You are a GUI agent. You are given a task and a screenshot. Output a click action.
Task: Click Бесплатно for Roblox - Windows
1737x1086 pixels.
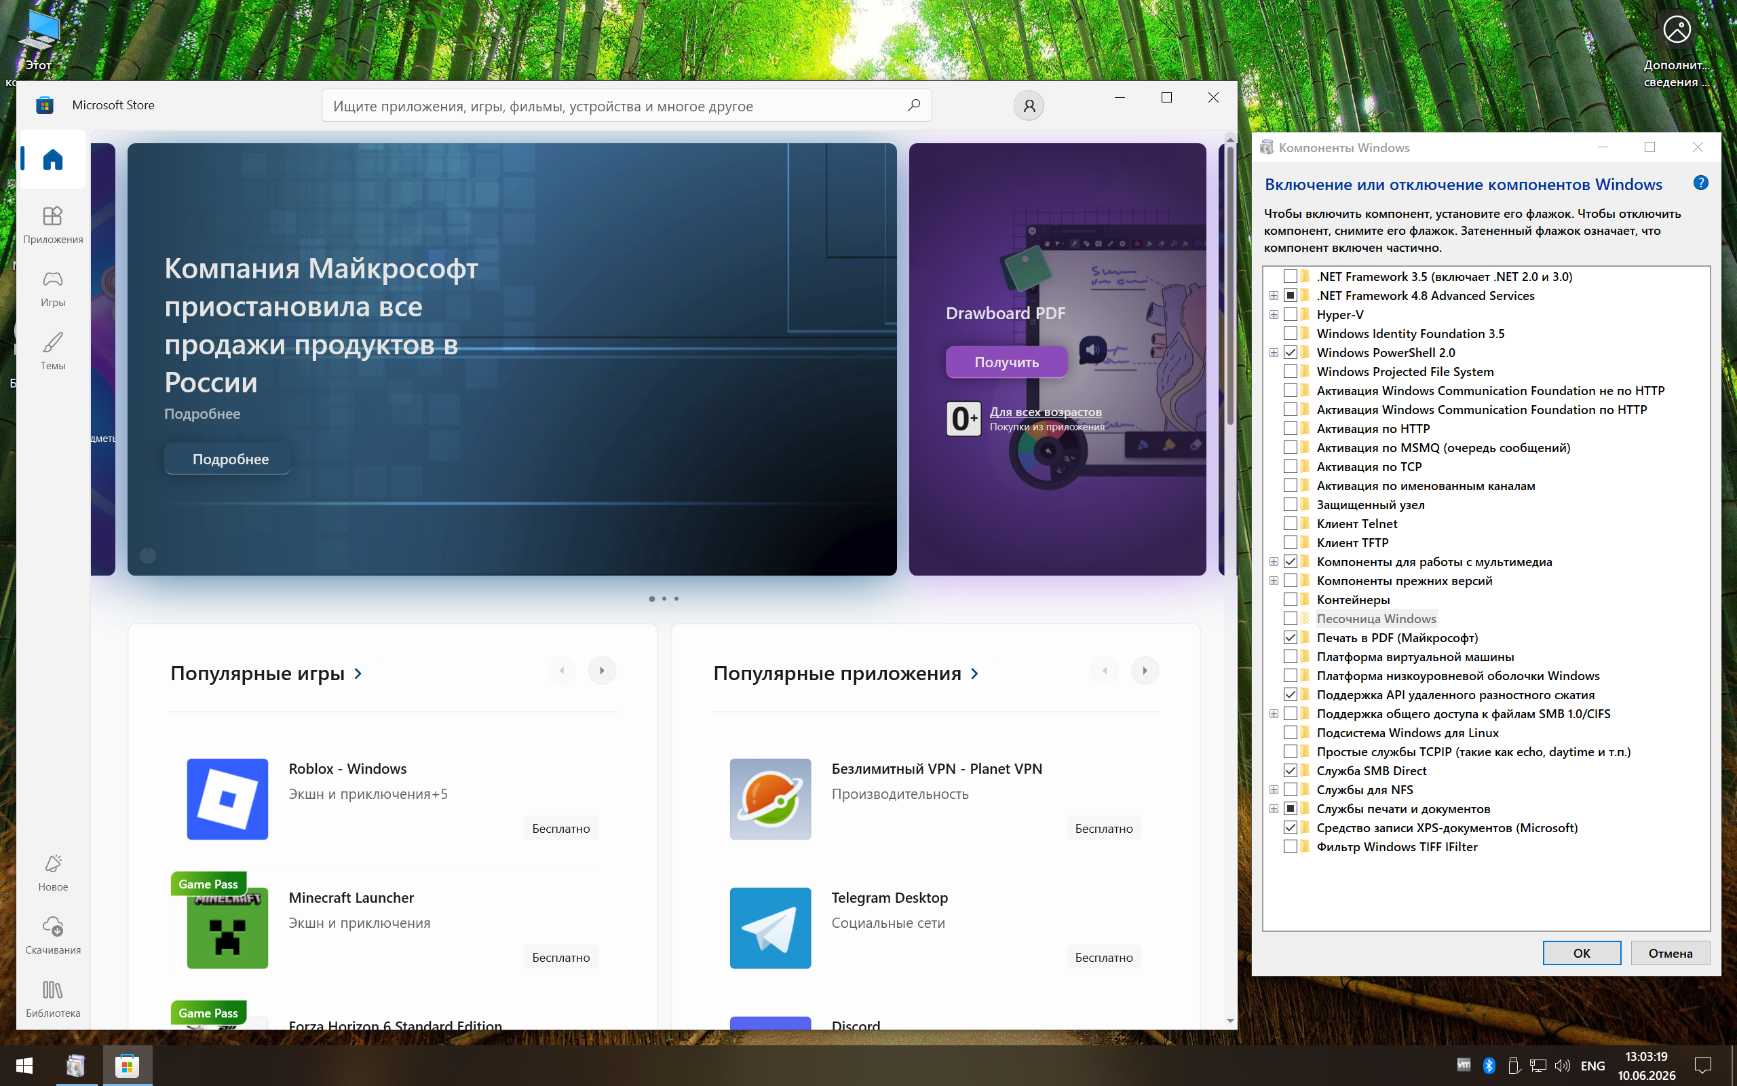click(560, 828)
